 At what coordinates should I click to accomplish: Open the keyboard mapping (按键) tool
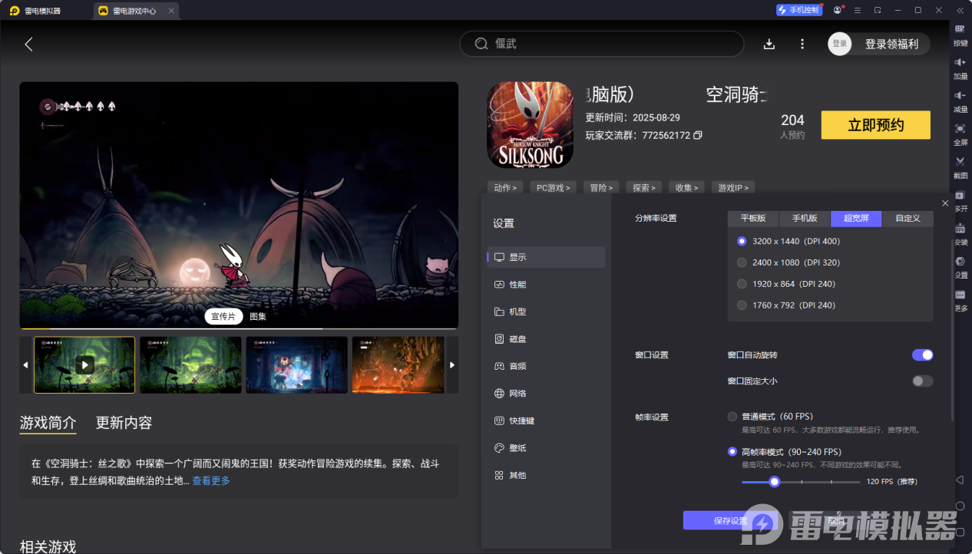(960, 28)
